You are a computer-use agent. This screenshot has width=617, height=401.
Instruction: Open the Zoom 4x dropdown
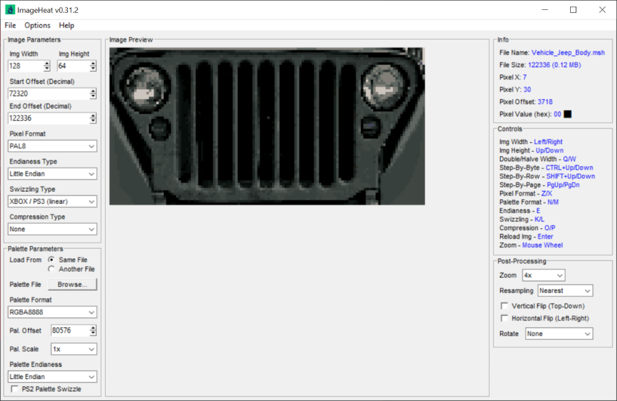point(544,275)
